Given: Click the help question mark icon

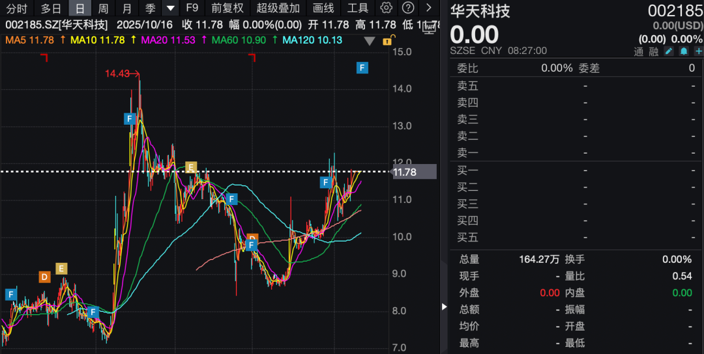Looking at the screenshot, I should 408,8.
